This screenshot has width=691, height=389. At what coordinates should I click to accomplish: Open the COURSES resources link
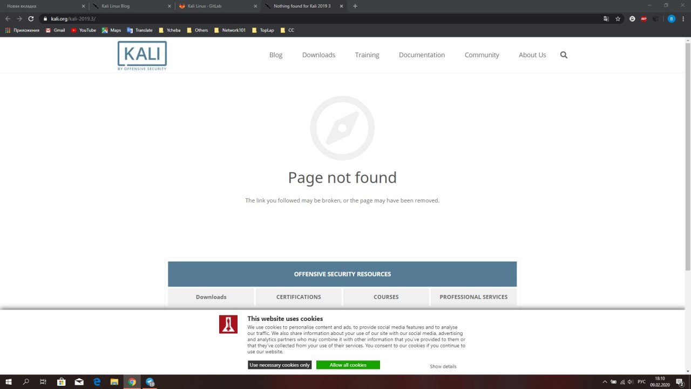[x=386, y=297]
